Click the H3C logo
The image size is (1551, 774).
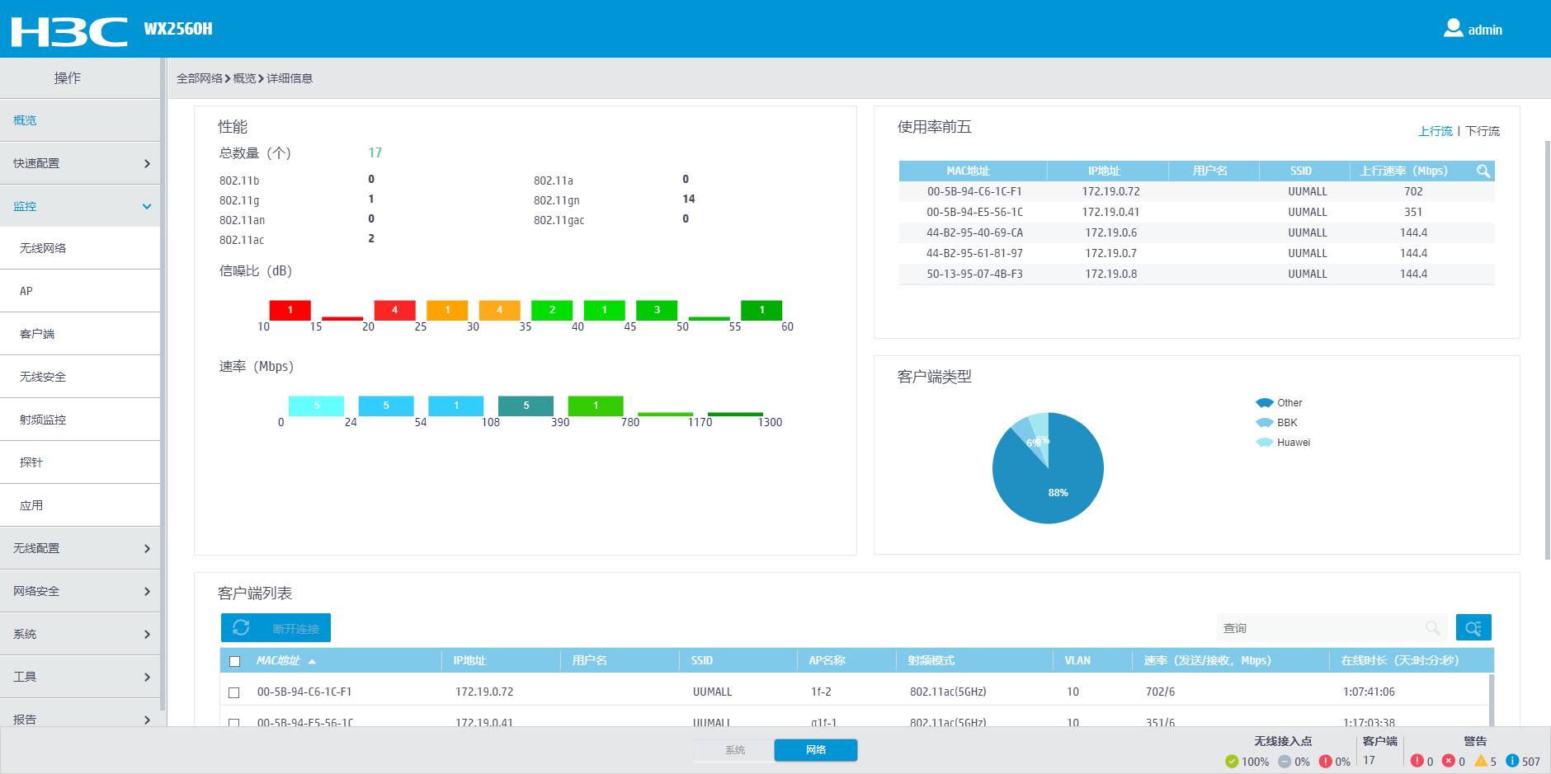click(x=69, y=31)
